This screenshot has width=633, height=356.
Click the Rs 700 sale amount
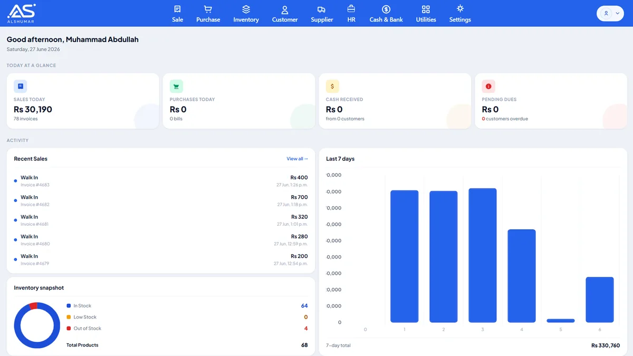coord(299,197)
